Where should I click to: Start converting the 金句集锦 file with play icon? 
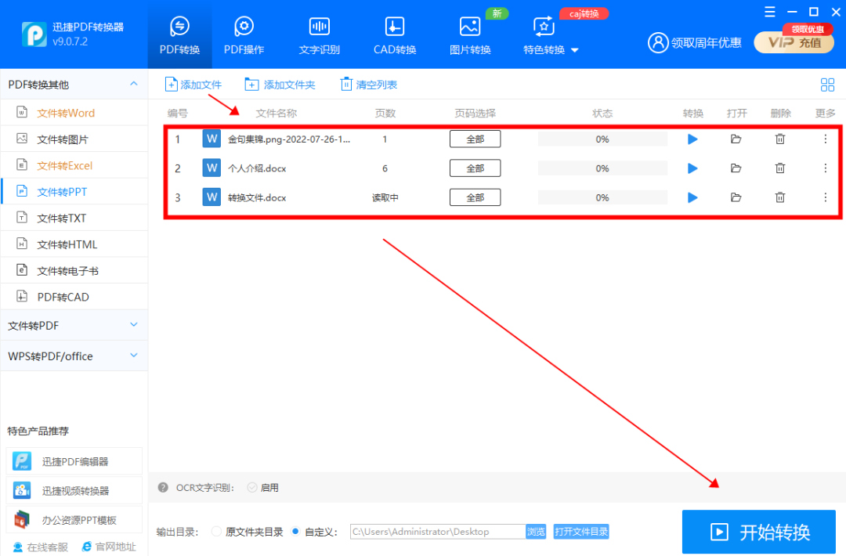coord(692,139)
